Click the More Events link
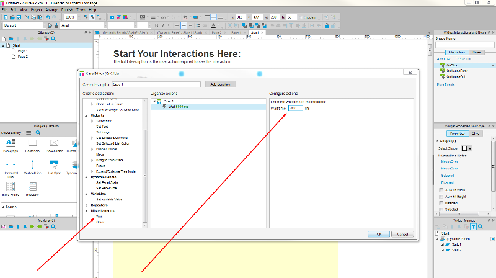 (x=445, y=84)
